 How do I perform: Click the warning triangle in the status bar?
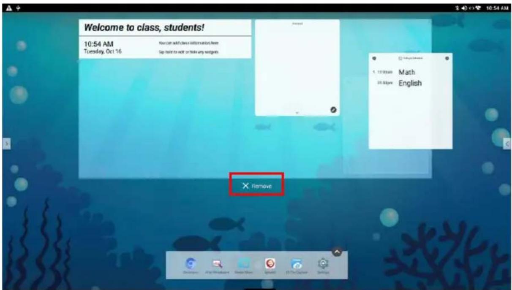point(8,8)
